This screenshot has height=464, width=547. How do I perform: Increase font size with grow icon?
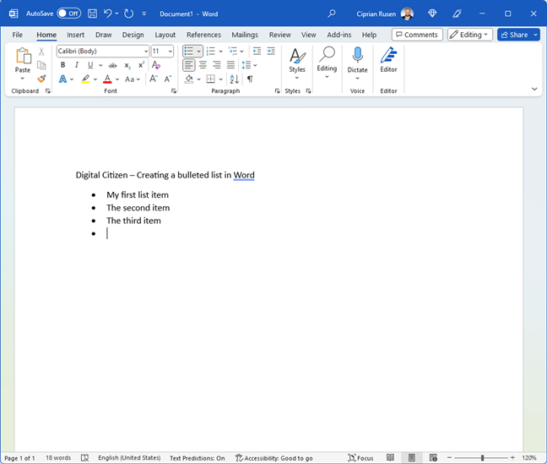(x=154, y=79)
